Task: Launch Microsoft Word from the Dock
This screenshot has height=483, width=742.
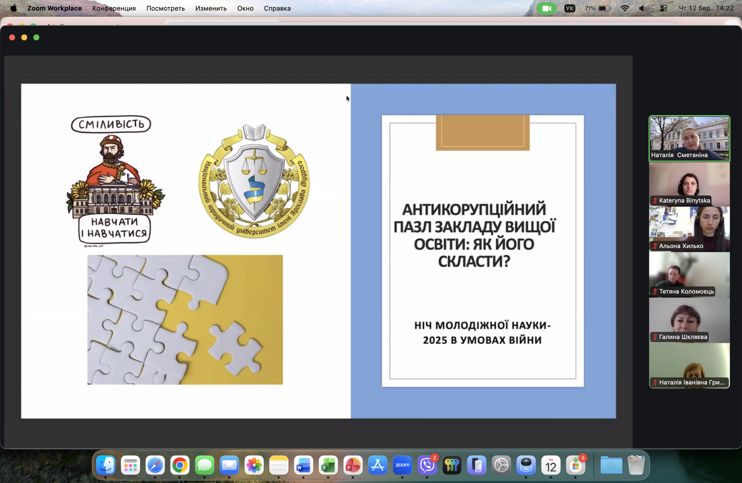Action: point(303,465)
